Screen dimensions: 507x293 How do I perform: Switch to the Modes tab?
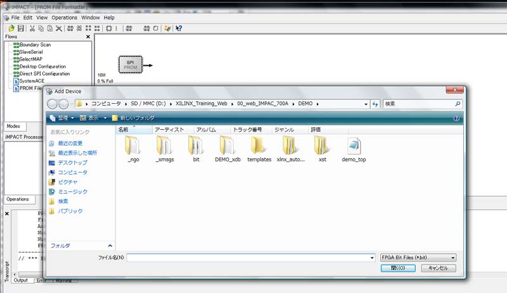click(13, 127)
